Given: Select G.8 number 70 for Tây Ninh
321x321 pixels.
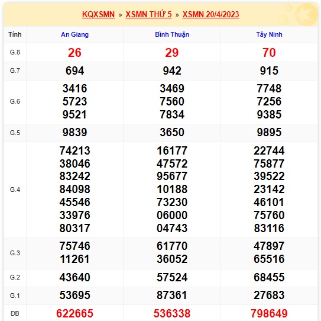Looking at the screenshot, I should (x=269, y=53).
